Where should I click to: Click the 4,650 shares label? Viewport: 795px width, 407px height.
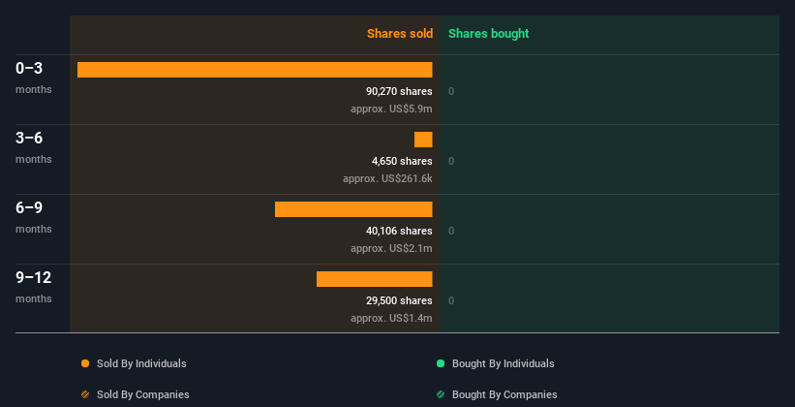(402, 161)
